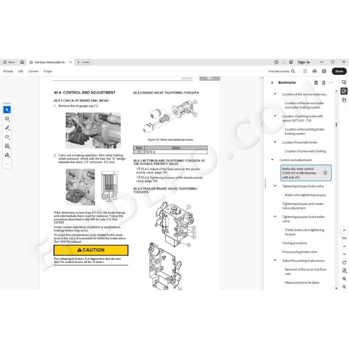Star the Manitou Telehandler document tab
This screenshot has height=349, width=349.
click(x=31, y=62)
